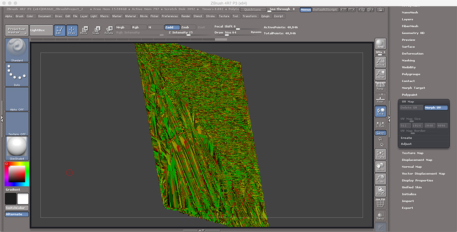Click the white secondary color swatch
The height and width of the screenshot is (232, 457).
pyautogui.click(x=23, y=199)
